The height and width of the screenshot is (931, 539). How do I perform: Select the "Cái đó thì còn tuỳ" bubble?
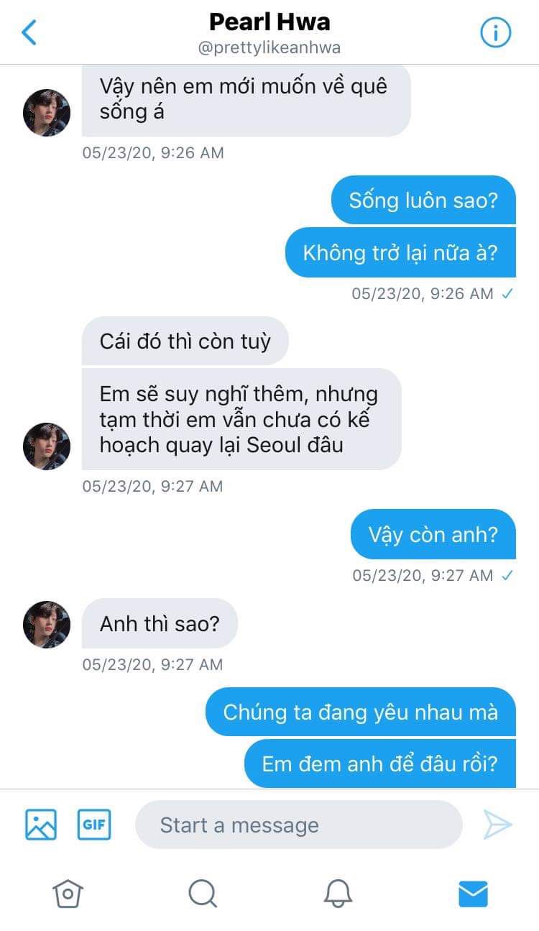[x=185, y=341]
